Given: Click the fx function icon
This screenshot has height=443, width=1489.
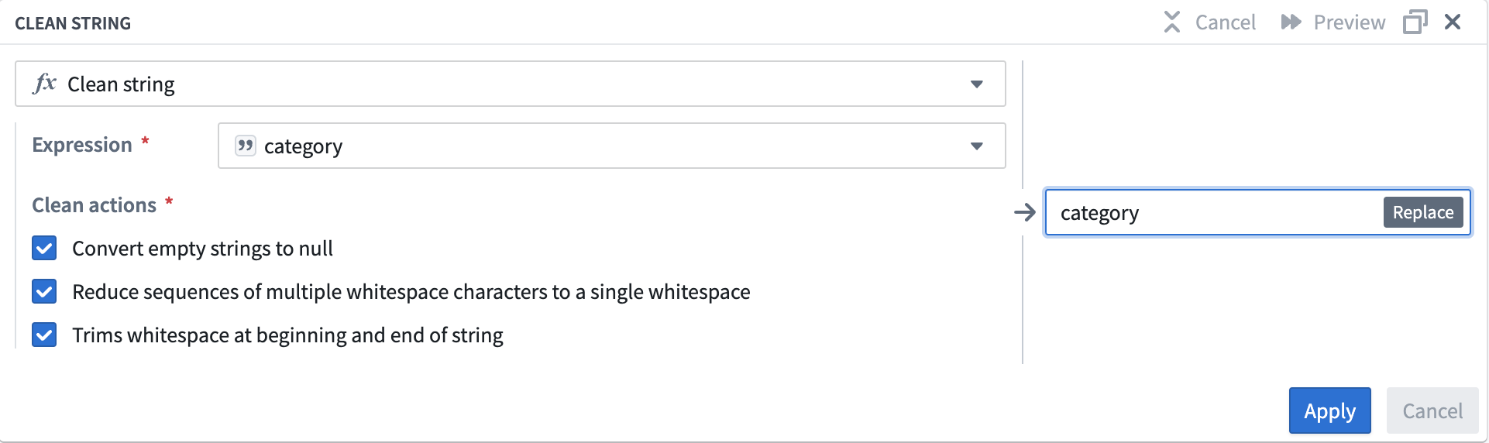Looking at the screenshot, I should pyautogui.click(x=45, y=84).
